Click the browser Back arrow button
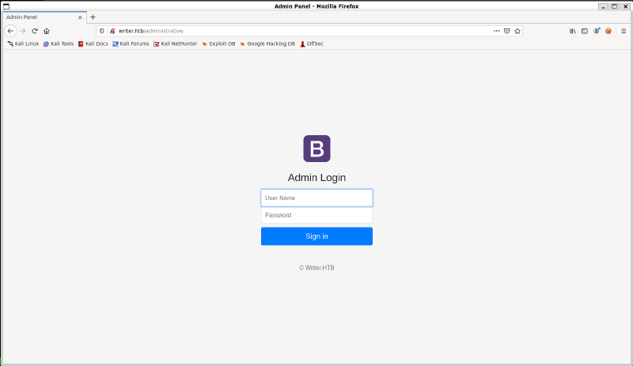633x366 pixels. (x=10, y=31)
